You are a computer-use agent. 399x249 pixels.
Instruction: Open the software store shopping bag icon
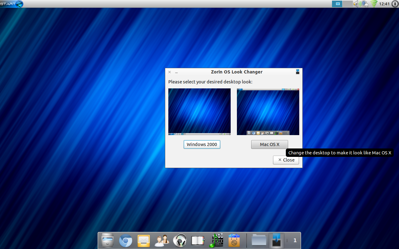[x=234, y=241]
